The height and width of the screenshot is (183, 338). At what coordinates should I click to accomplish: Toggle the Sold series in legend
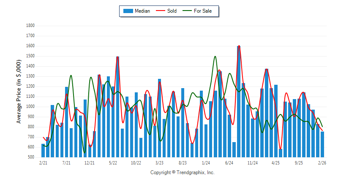point(169,11)
